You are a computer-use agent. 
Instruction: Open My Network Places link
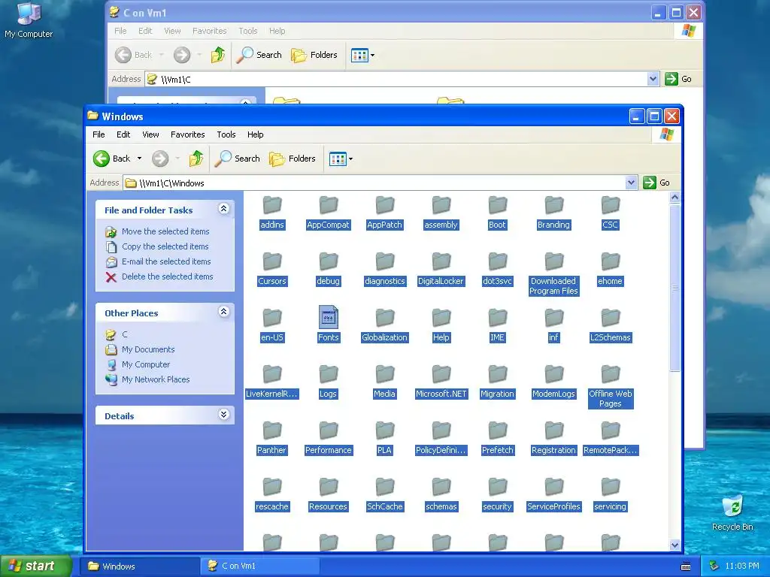pos(156,379)
